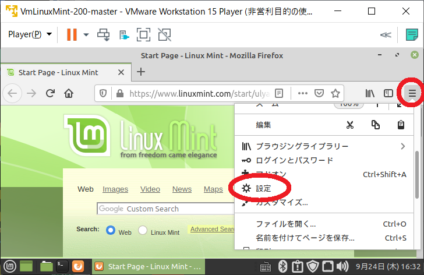
Task: Expand ブラウジングライブラリー submenu chevron
Action: 403,146
